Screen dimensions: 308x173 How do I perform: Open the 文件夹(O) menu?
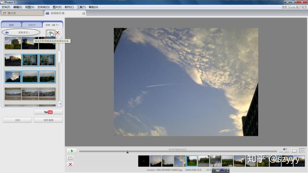click(x=43, y=7)
